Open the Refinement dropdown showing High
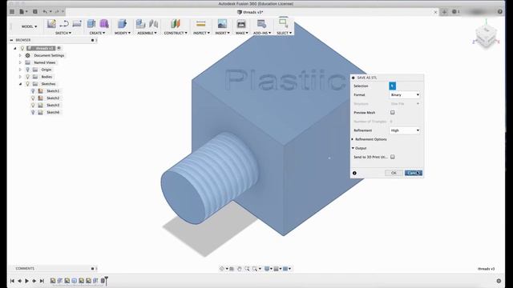 pyautogui.click(x=405, y=130)
